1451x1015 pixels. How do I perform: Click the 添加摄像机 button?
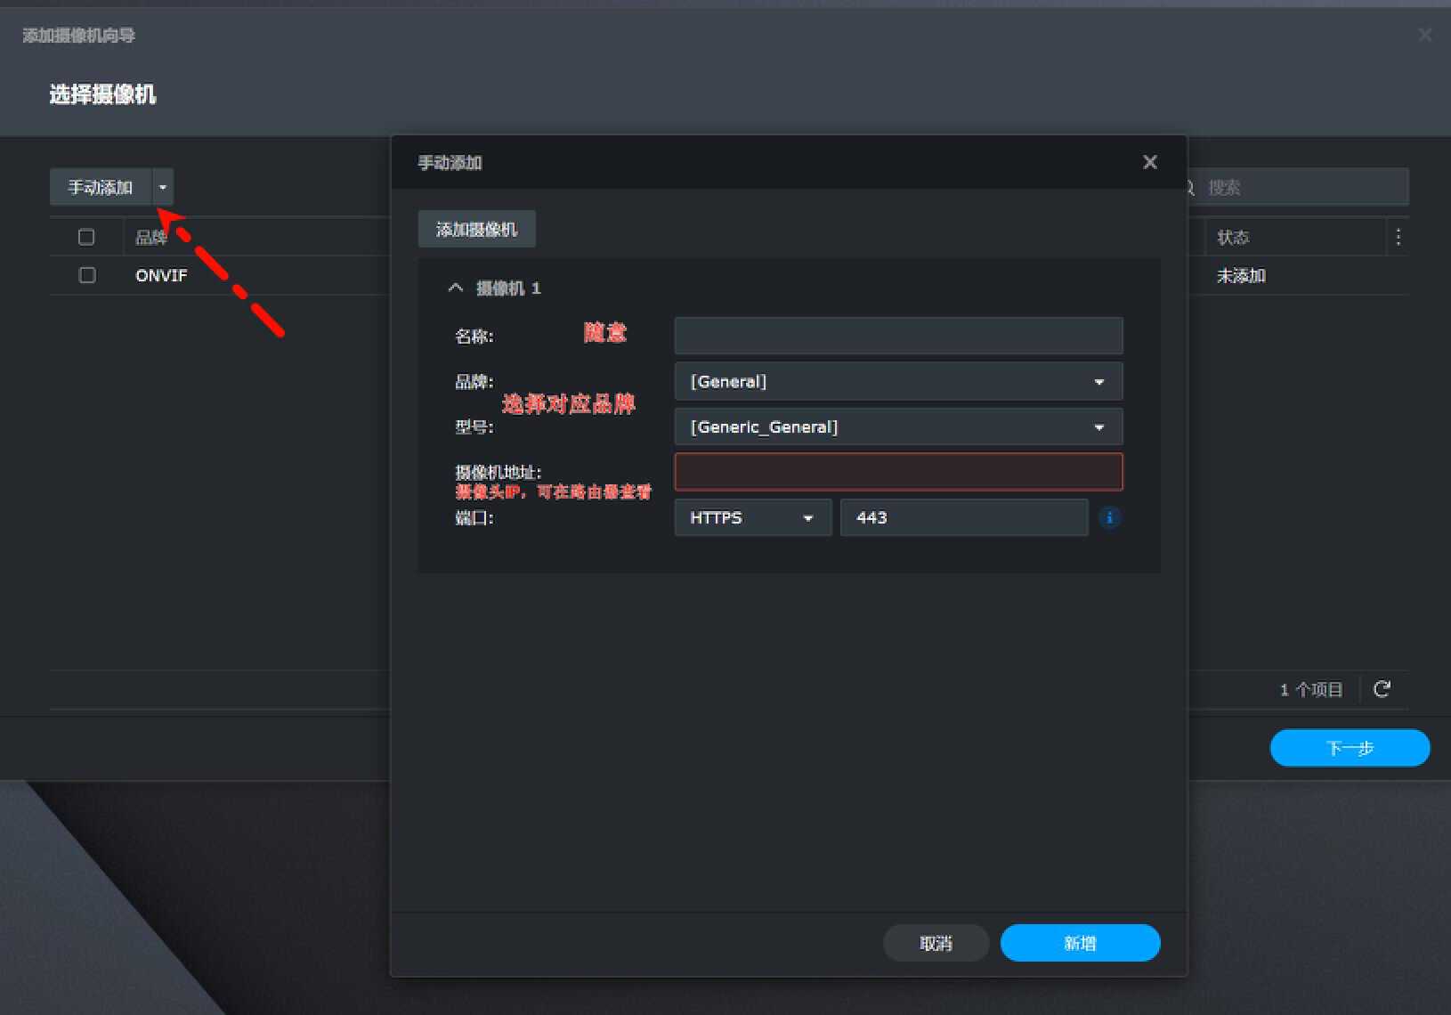[476, 230]
